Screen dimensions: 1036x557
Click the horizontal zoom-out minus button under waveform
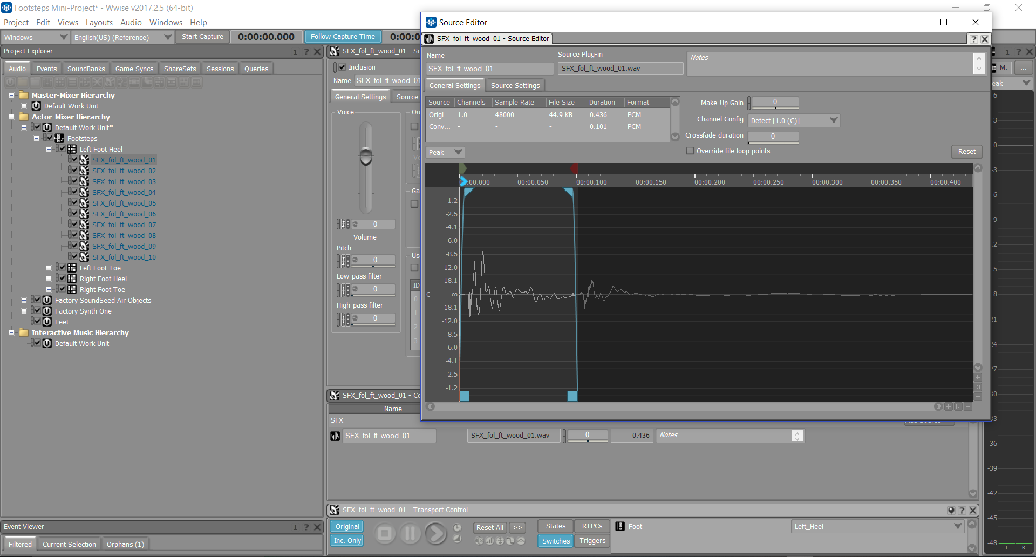pyautogui.click(x=968, y=406)
